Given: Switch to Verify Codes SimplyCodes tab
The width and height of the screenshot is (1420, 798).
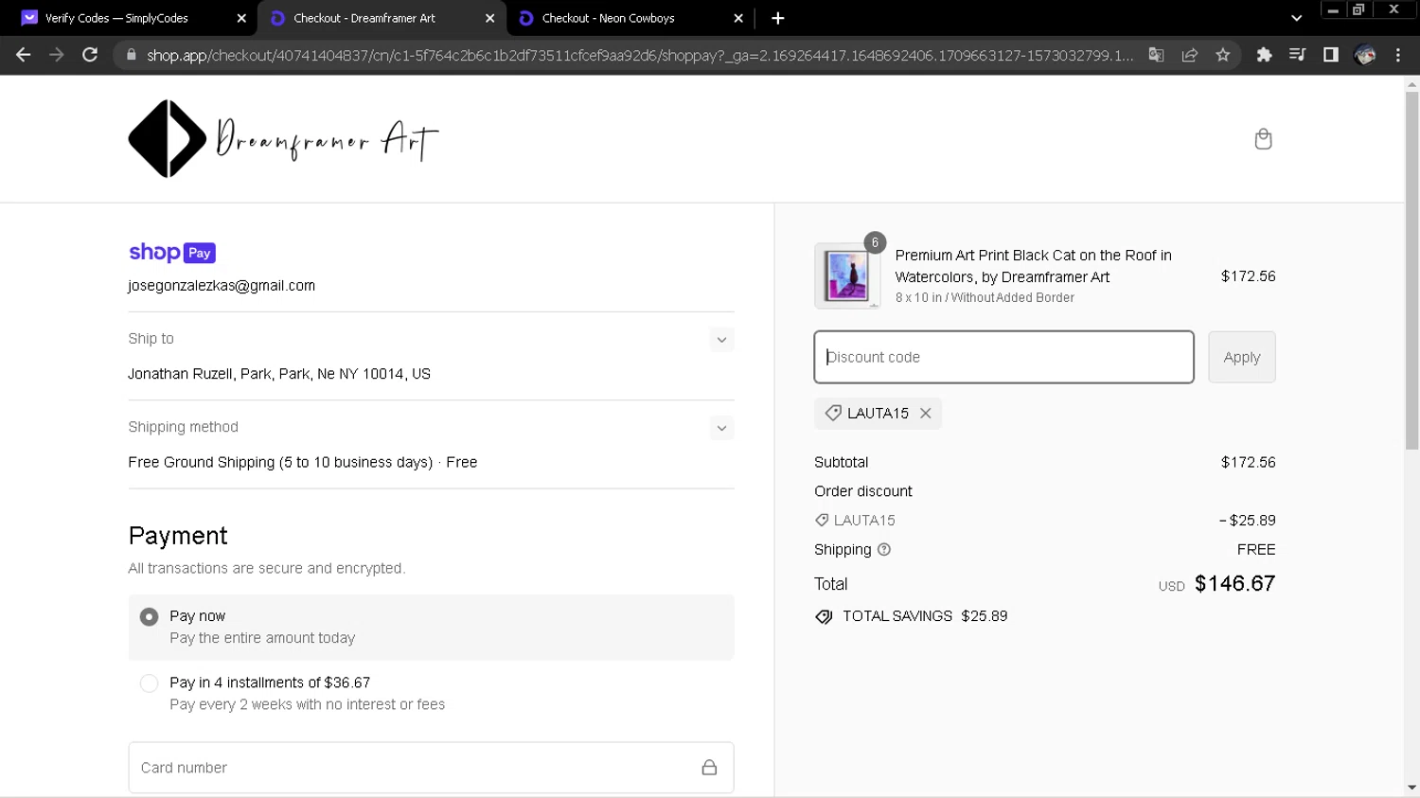Looking at the screenshot, I should click(130, 18).
